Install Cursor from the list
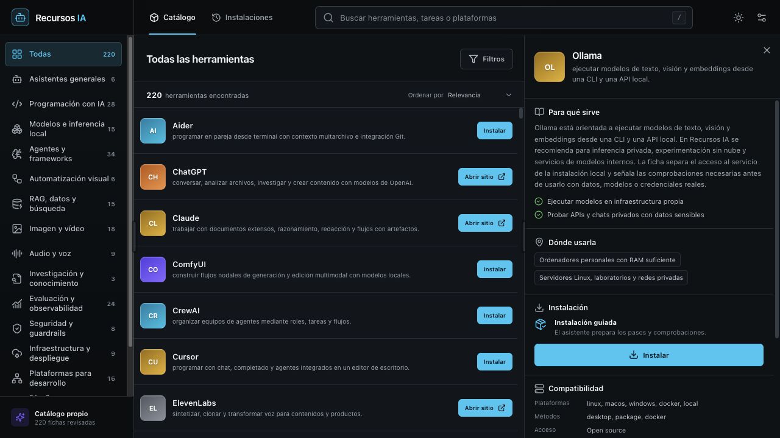The width and height of the screenshot is (780, 438). point(495,362)
